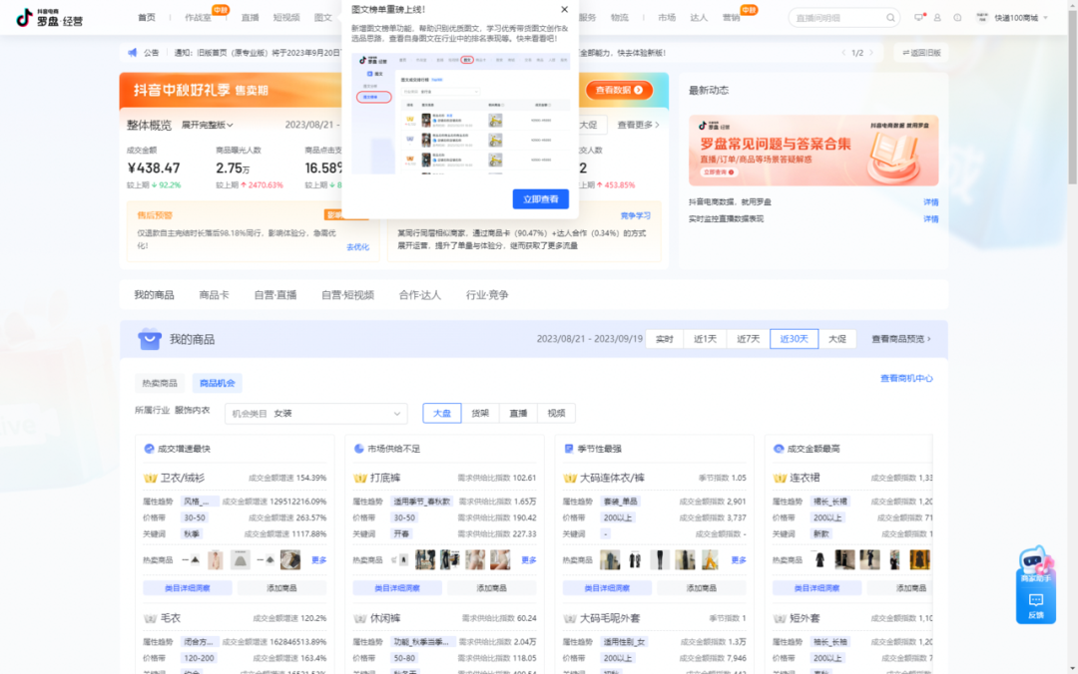Viewport: 1078px width, 674px height.
Task: Show 更多 hot items for 大码连体衣/裤
Action: tap(739, 560)
